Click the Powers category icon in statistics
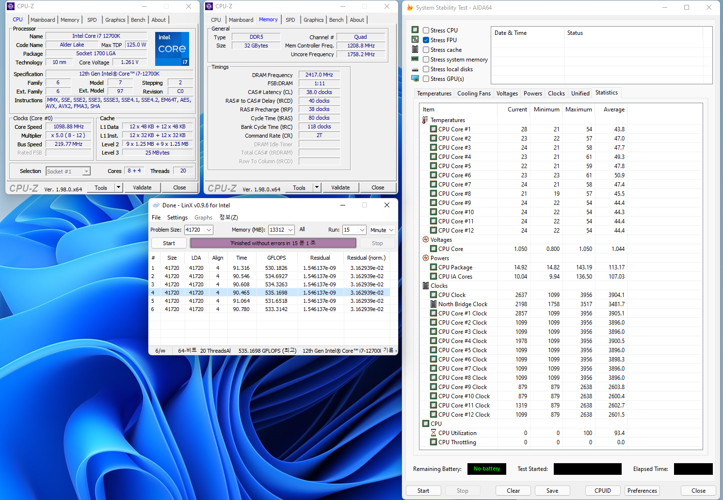723x500 pixels. coord(425,258)
